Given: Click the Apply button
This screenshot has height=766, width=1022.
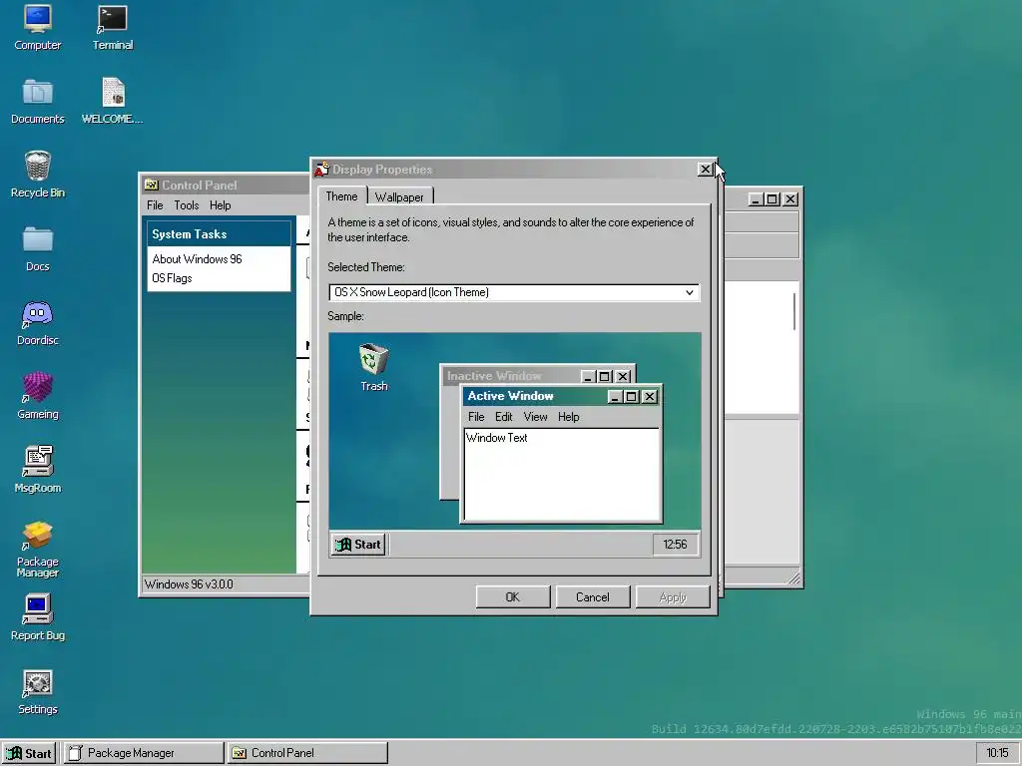Looking at the screenshot, I should (x=673, y=596).
